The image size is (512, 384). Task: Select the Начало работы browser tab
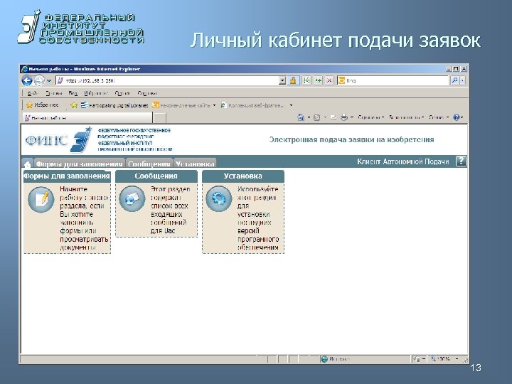click(87, 117)
